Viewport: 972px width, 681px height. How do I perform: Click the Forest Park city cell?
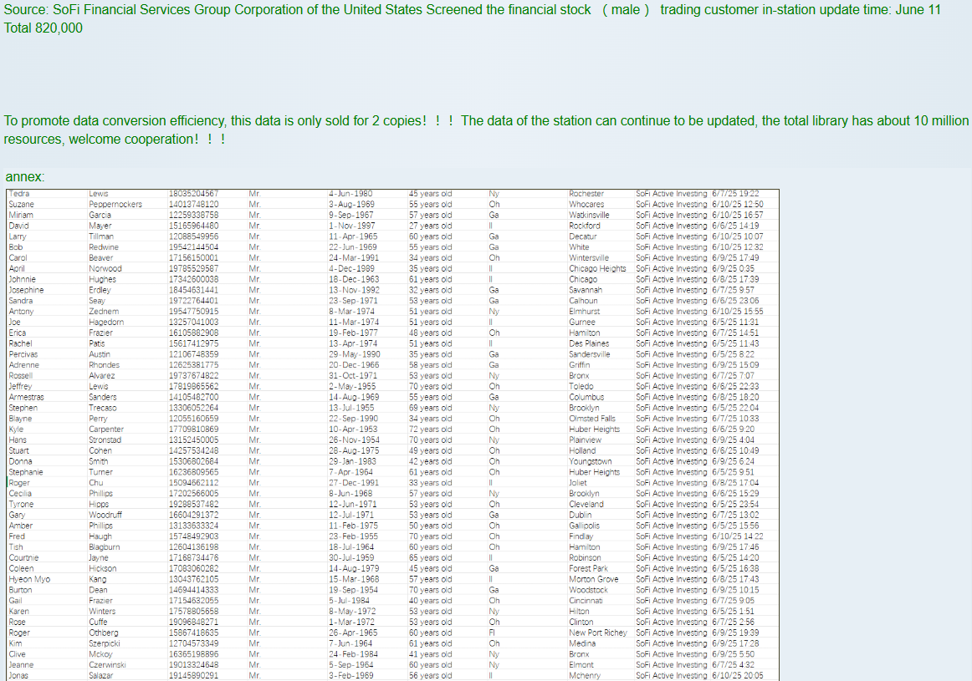(588, 568)
